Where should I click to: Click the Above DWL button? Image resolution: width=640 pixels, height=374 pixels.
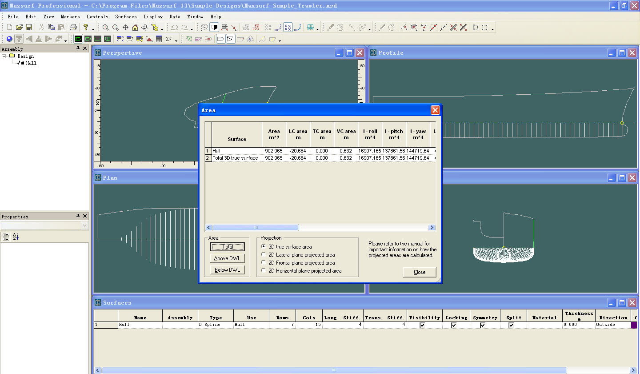point(228,258)
